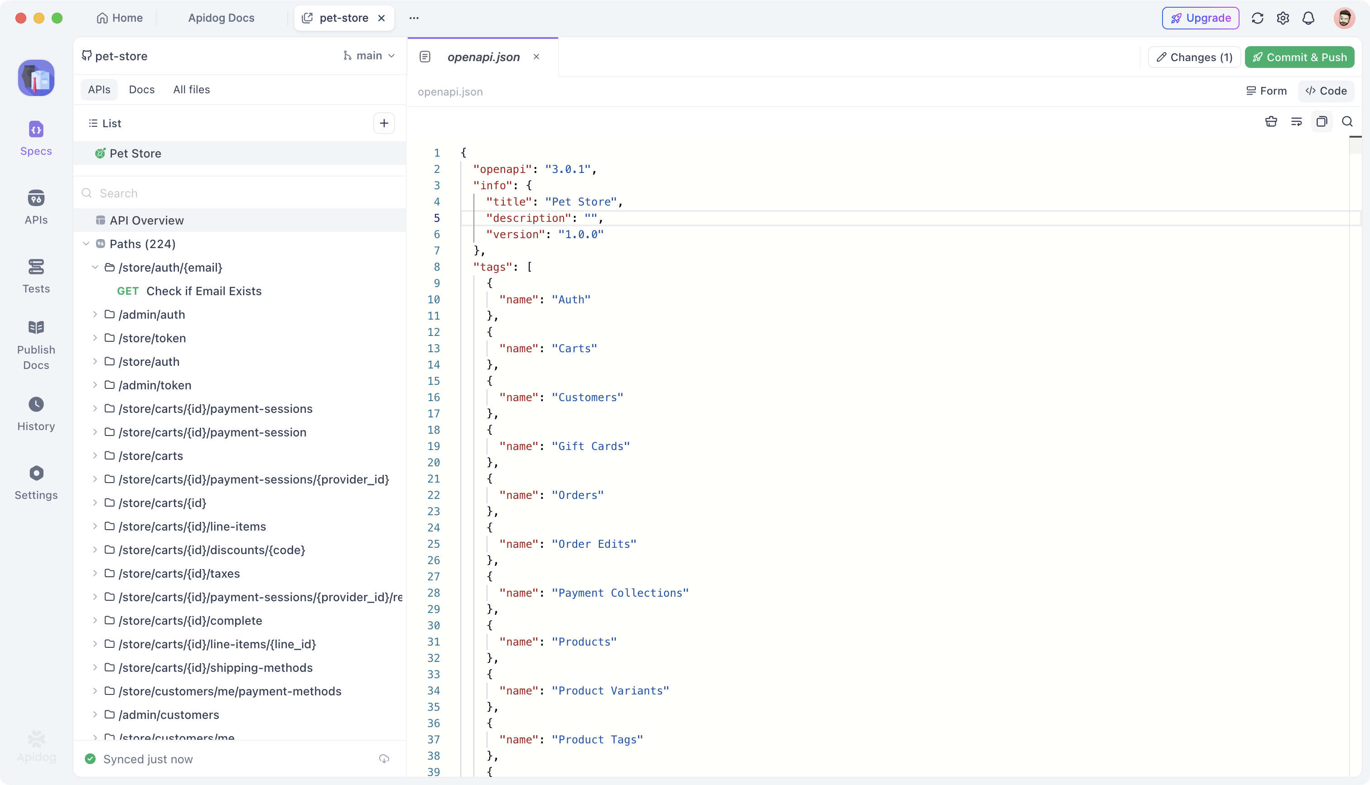Collapse the Paths (224) tree
Viewport: 1370px width, 785px height.
86,244
